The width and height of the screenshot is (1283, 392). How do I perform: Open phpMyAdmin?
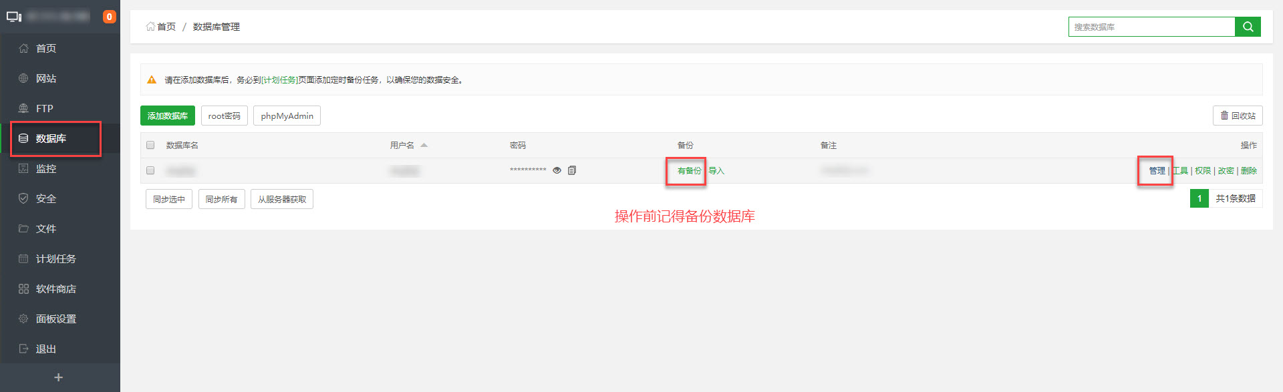click(x=287, y=116)
